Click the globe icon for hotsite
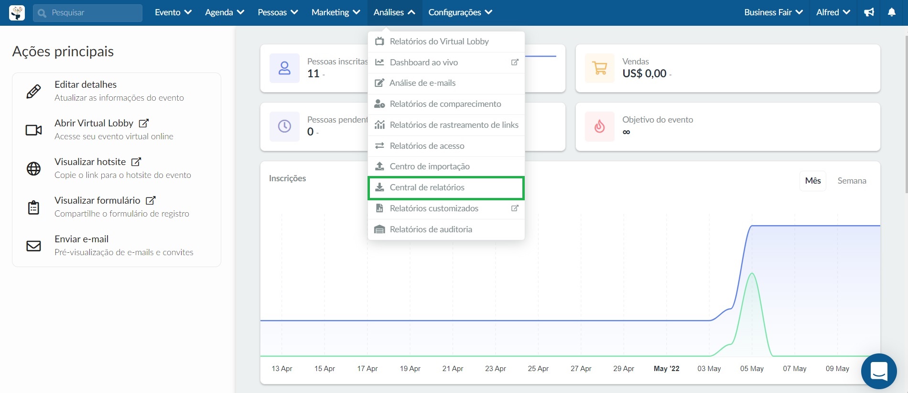The width and height of the screenshot is (908, 393). tap(33, 168)
